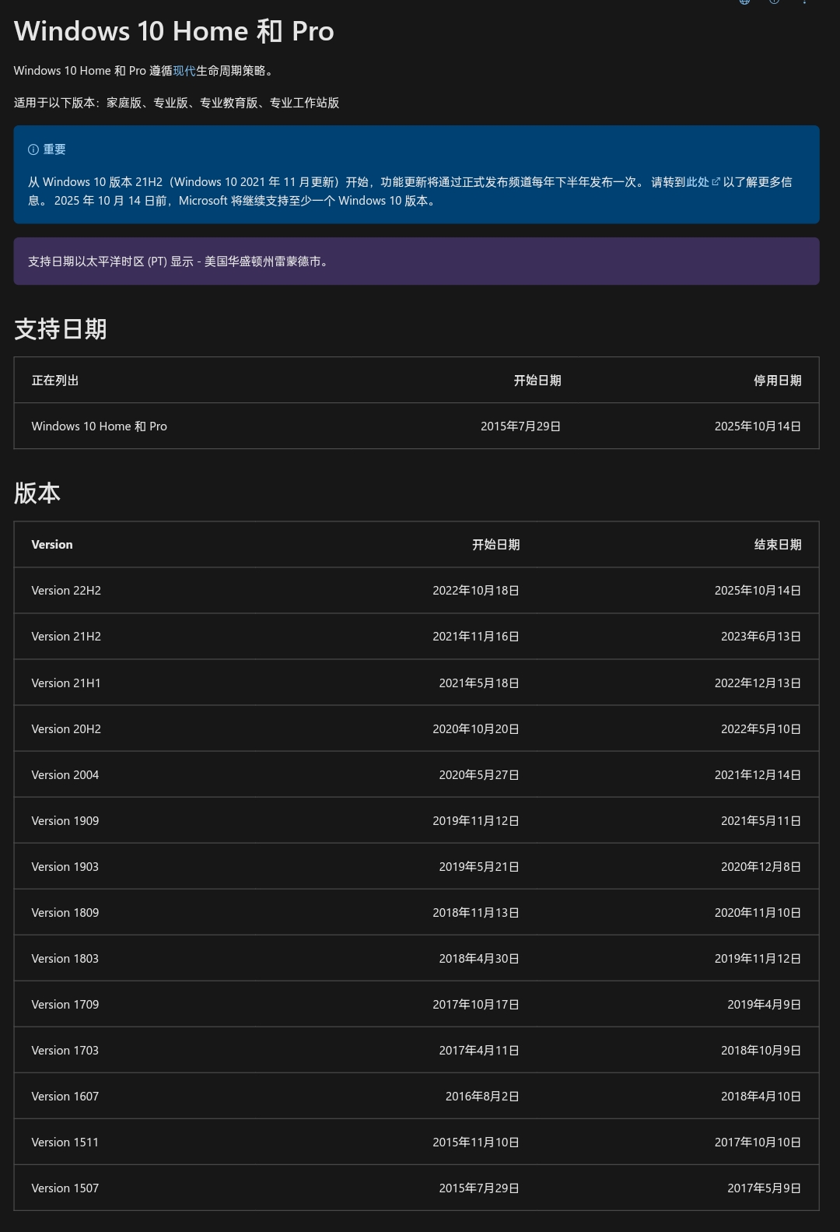Click the Version 1803 row label
840x1232 pixels.
65,959
